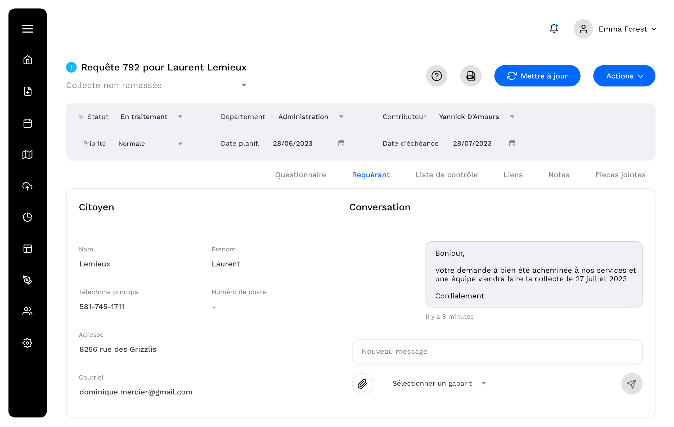The width and height of the screenshot is (674, 427).
Task: Attach a file with paperclip icon
Action: coord(362,384)
